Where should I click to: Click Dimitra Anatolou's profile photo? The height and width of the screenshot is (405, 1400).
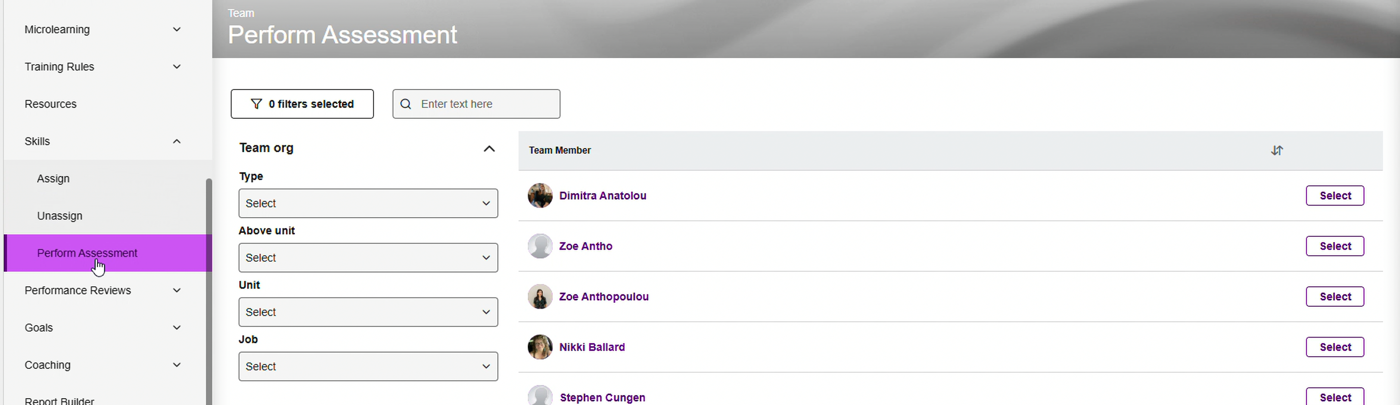tap(539, 196)
